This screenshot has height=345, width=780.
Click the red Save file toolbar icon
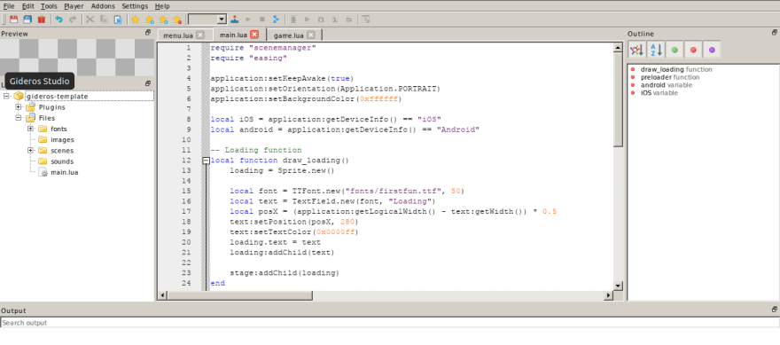pos(14,20)
